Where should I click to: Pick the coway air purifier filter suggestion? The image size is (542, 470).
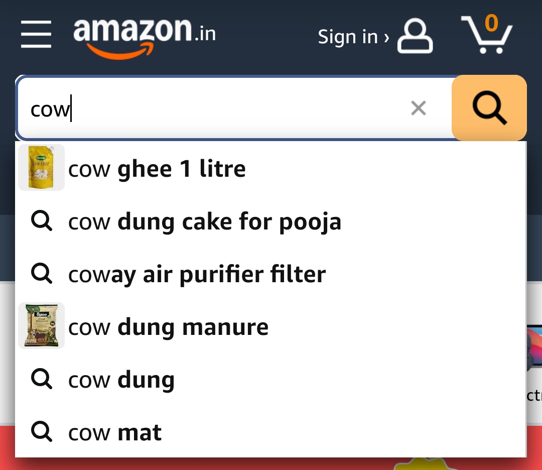click(x=197, y=275)
